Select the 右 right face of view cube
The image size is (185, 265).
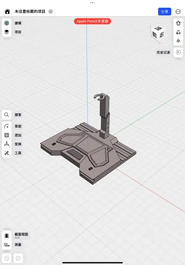(x=161, y=35)
